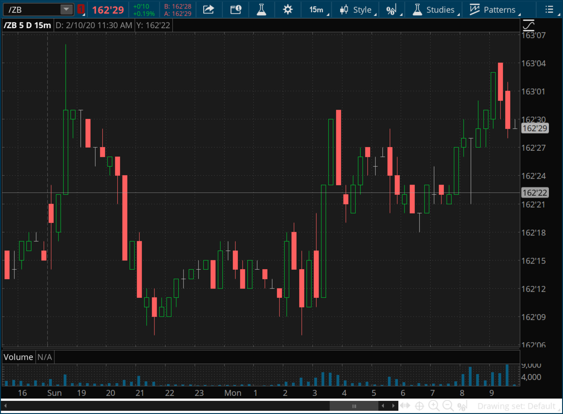Open the percent drawing tools menu
The height and width of the screenshot is (414, 563).
391,9
